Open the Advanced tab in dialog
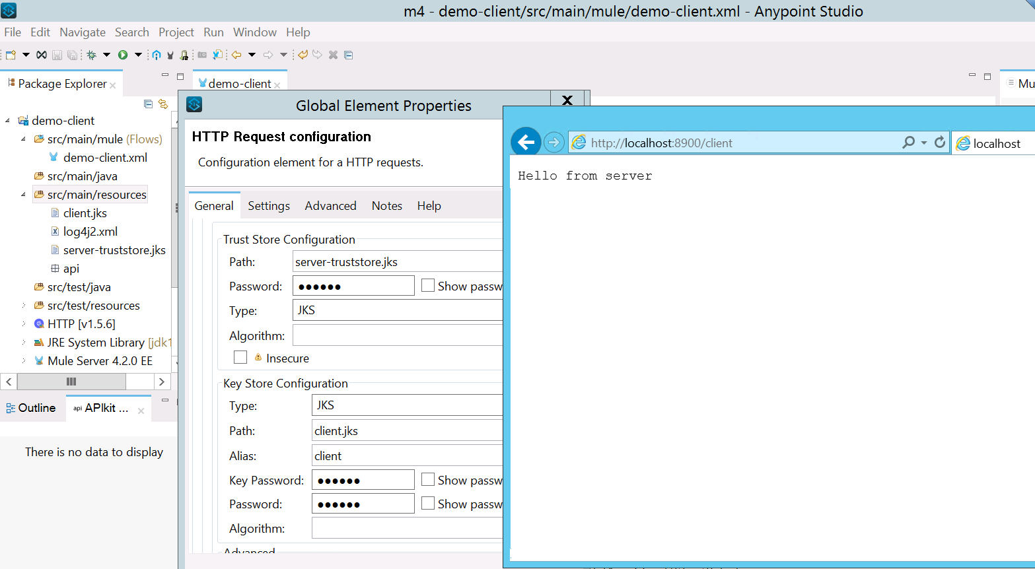The height and width of the screenshot is (569, 1035). pyautogui.click(x=331, y=206)
